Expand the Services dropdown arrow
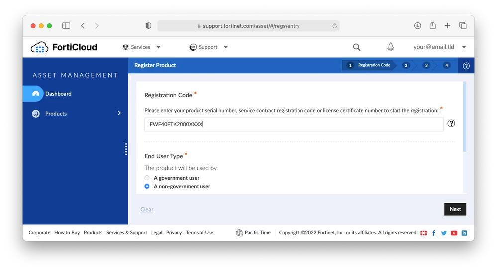This screenshot has width=497, height=271. pos(158,47)
